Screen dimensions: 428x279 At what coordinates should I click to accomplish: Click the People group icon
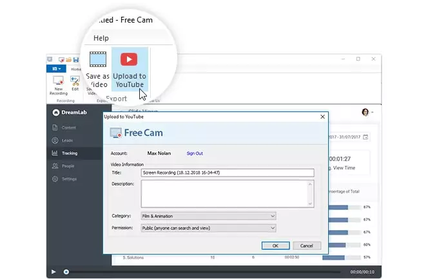[55, 166]
